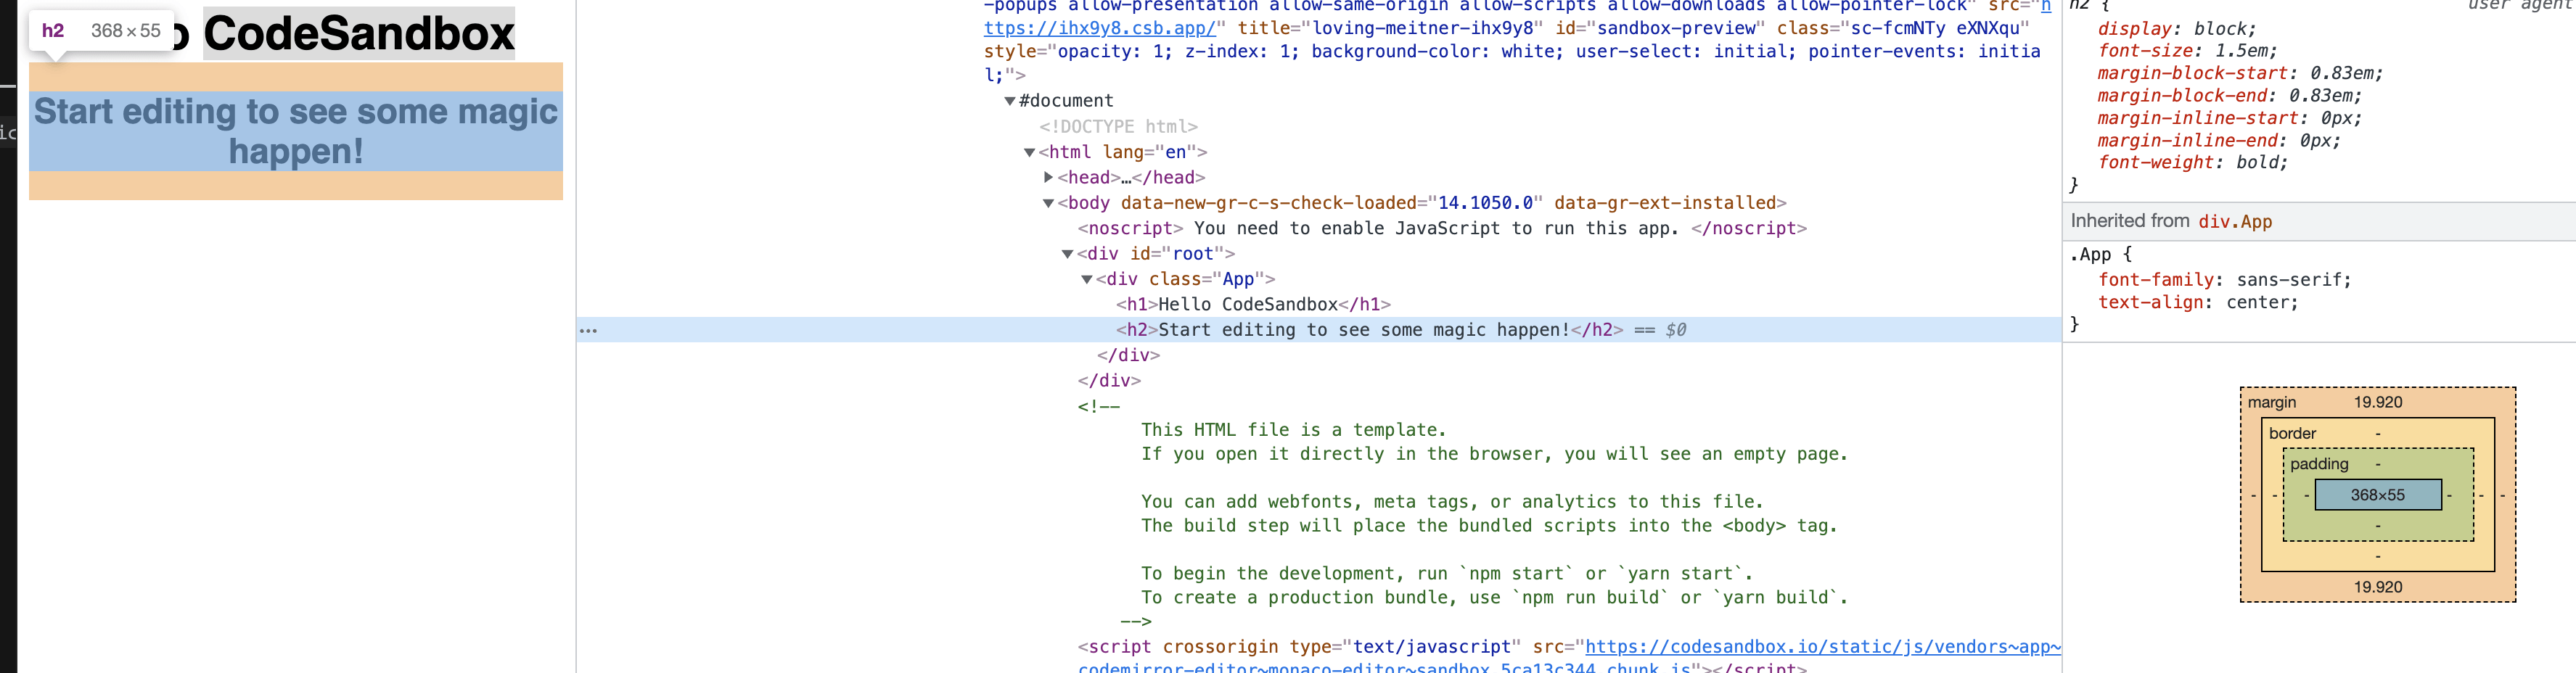Image resolution: width=2576 pixels, height=673 pixels.
Task: Edit the margin-block-start 0.83em value
Action: click(x=2345, y=73)
